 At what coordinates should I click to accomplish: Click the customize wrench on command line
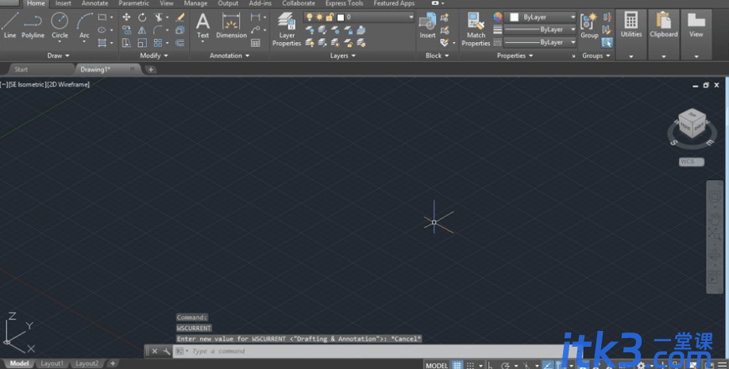pos(167,352)
